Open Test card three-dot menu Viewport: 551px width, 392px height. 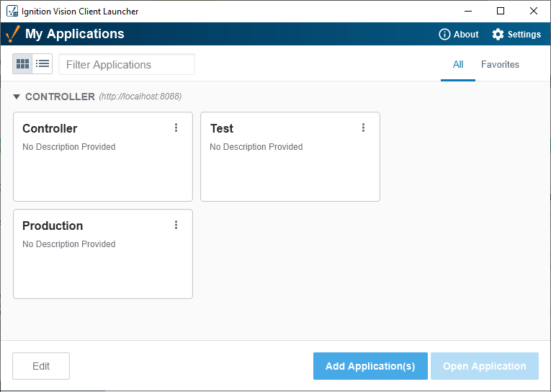pos(363,128)
